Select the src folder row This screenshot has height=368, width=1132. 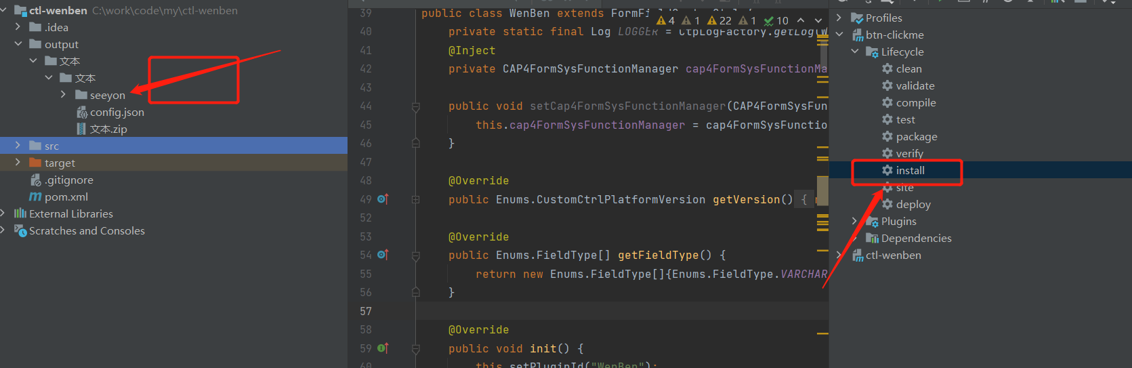pos(173,146)
